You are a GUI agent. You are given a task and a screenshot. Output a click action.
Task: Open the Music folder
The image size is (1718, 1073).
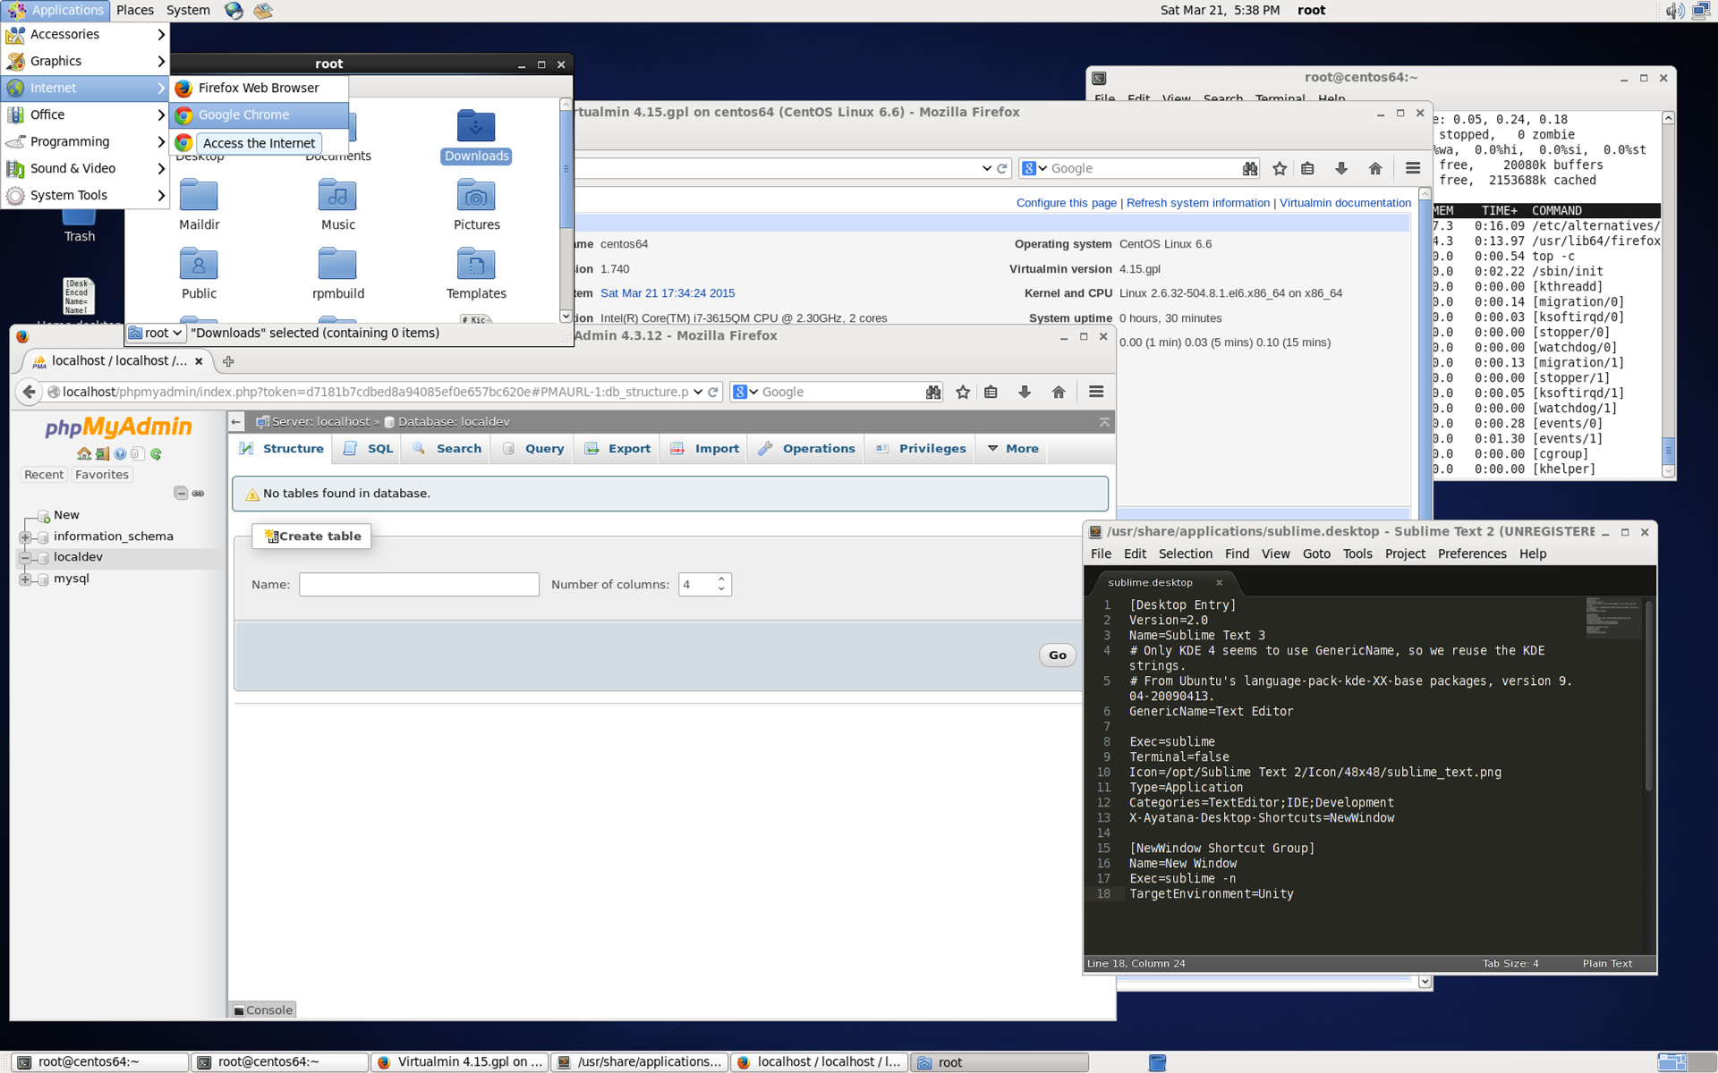click(x=337, y=205)
